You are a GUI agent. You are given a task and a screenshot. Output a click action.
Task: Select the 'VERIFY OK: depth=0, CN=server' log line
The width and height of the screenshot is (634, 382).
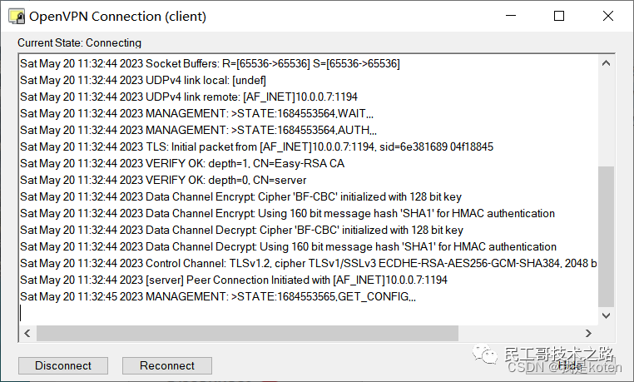point(163,180)
